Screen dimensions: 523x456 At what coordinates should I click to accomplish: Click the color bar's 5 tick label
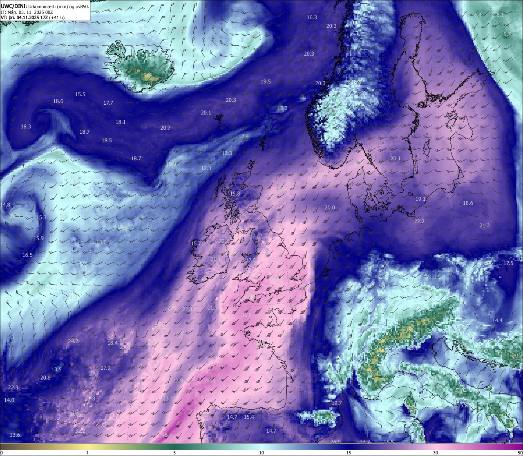174,453
